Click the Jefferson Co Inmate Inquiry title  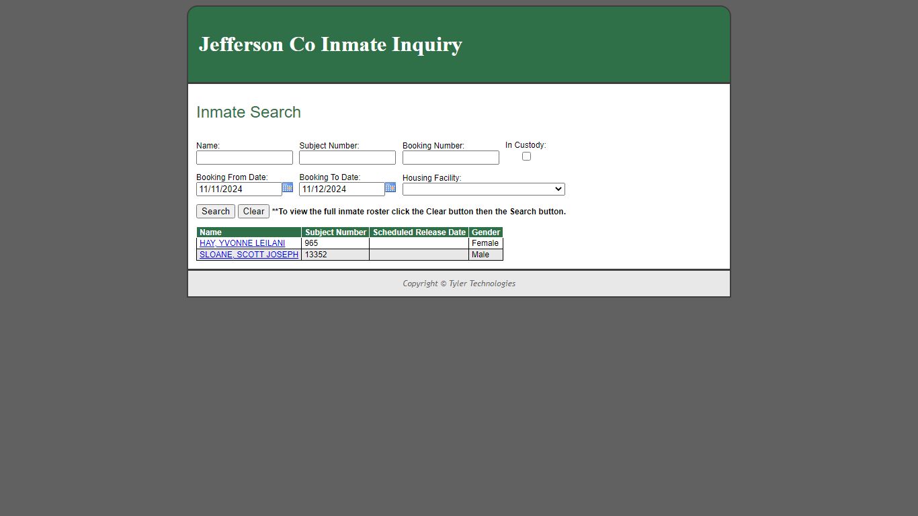click(331, 44)
